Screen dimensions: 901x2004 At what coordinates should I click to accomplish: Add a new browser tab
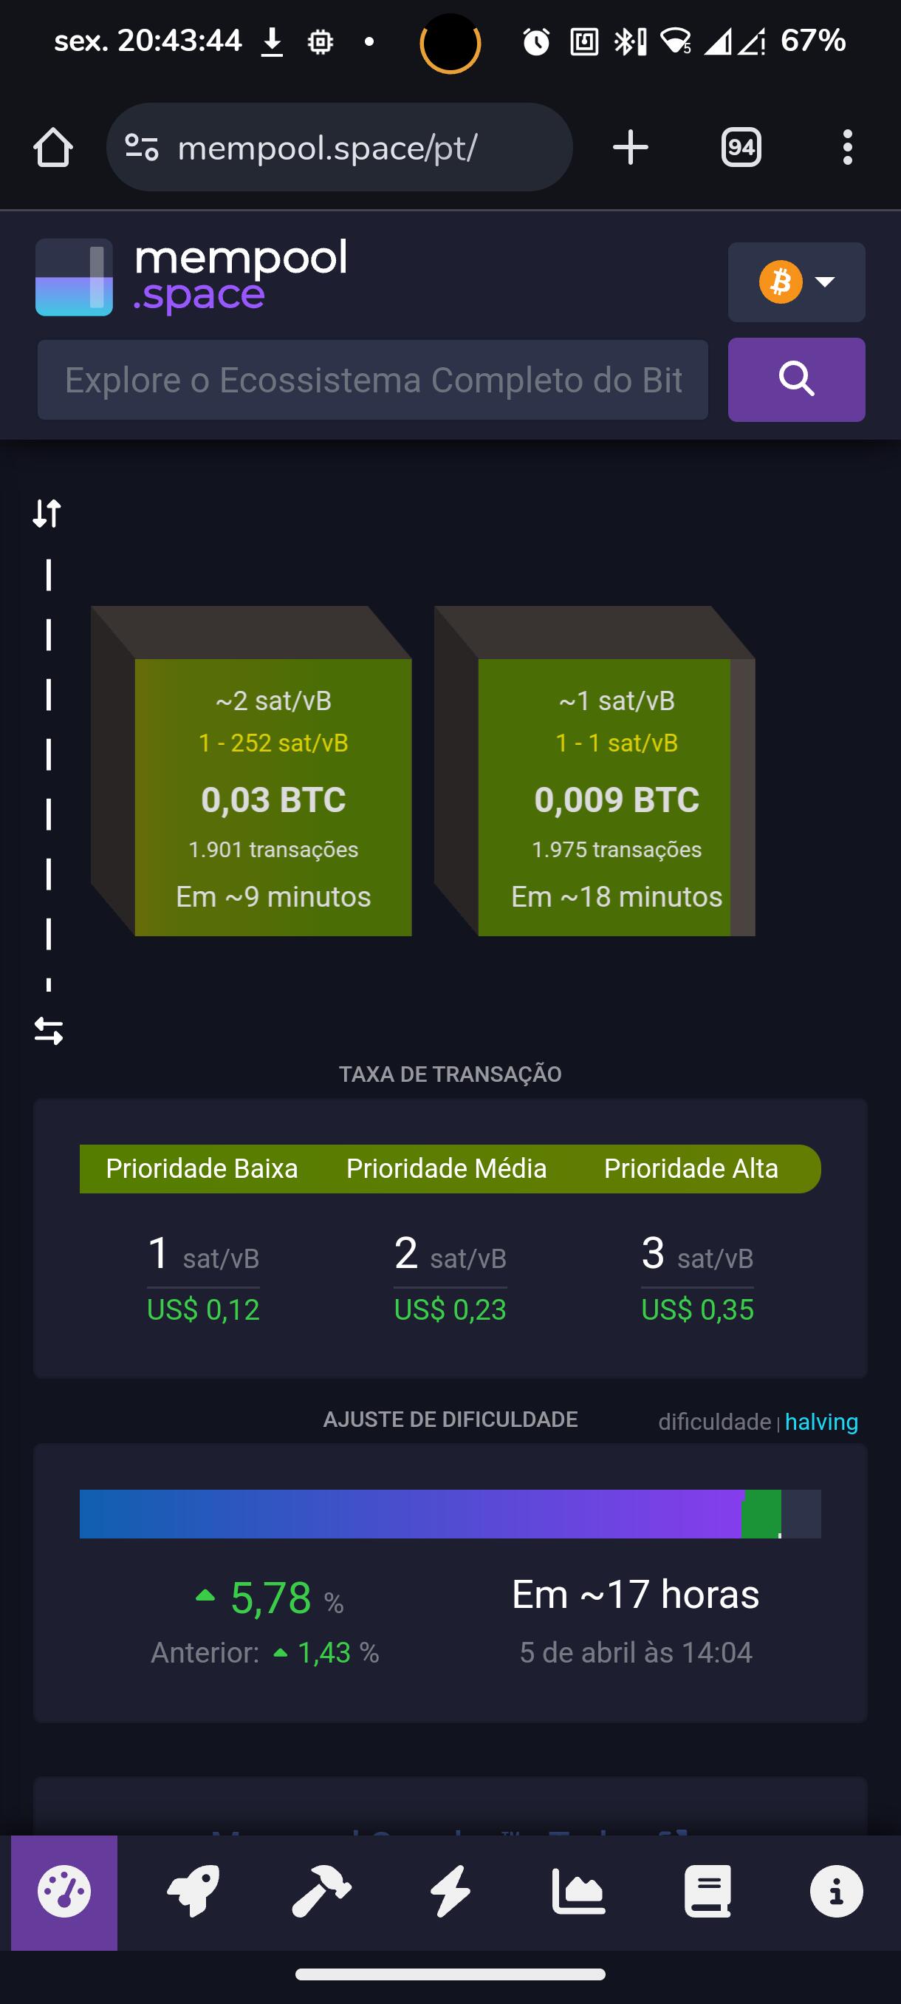[630, 148]
